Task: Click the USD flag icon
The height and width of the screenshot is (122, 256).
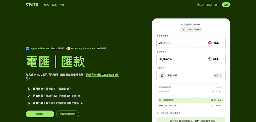Action: [210, 59]
